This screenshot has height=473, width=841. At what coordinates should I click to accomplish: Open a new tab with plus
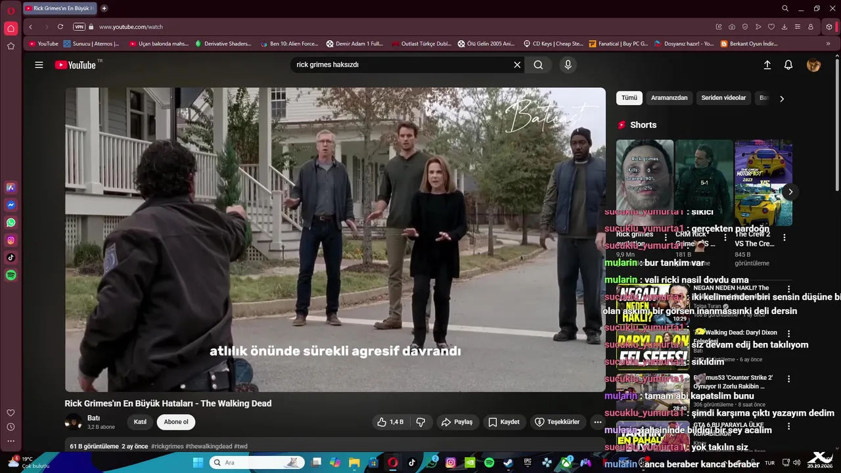(104, 9)
